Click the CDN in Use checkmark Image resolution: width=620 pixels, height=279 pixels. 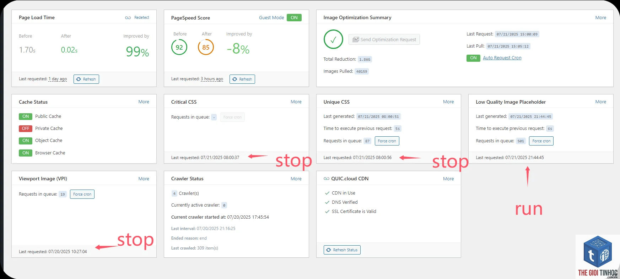[327, 193]
